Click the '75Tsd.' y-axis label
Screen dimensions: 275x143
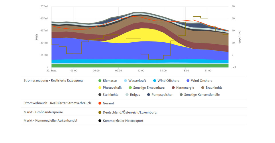(x=44, y=6)
